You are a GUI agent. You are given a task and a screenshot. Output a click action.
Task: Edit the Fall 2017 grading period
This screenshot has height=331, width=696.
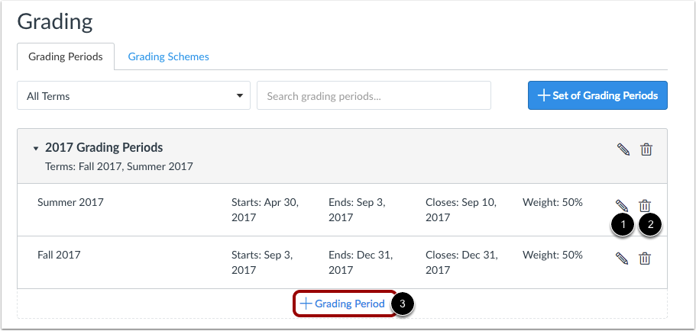[x=622, y=259]
